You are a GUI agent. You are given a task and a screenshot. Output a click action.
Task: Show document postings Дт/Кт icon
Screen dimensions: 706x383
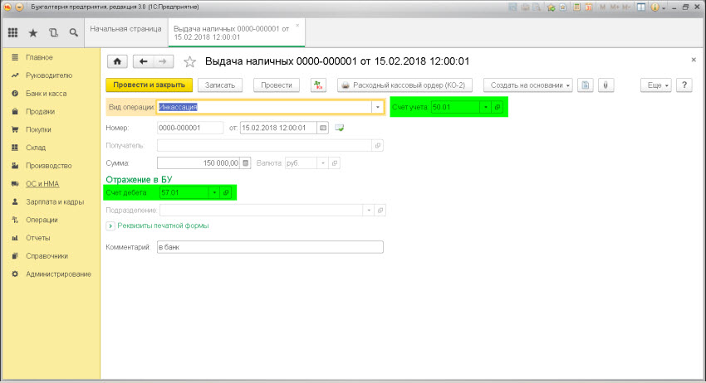(318, 85)
